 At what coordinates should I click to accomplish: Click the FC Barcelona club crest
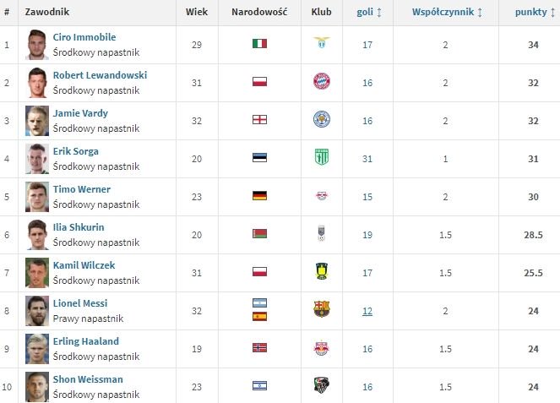[321, 309]
